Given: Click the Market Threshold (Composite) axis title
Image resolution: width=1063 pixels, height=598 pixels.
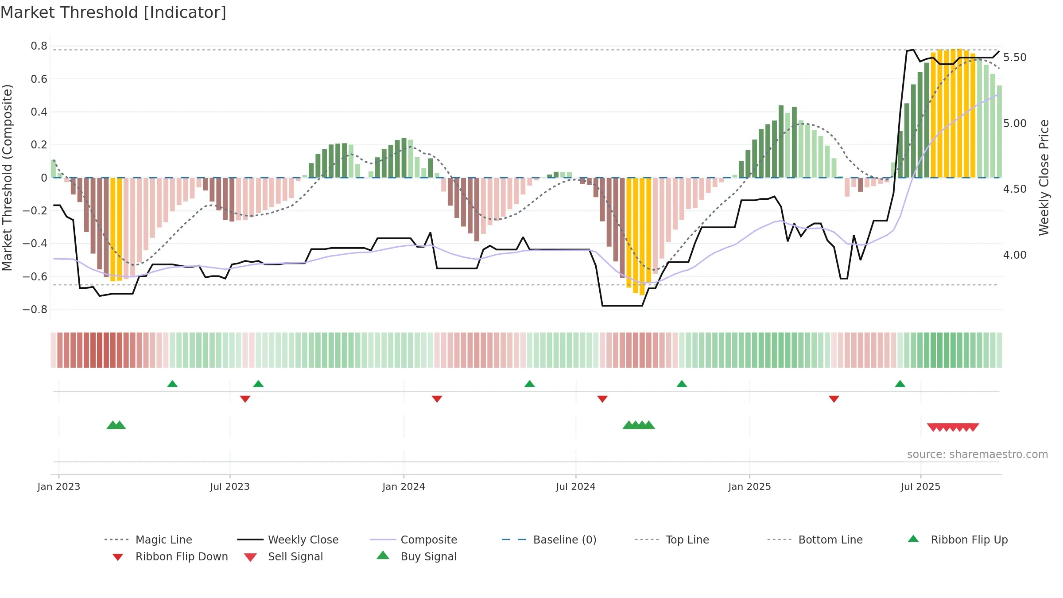Looking at the screenshot, I should [7, 178].
